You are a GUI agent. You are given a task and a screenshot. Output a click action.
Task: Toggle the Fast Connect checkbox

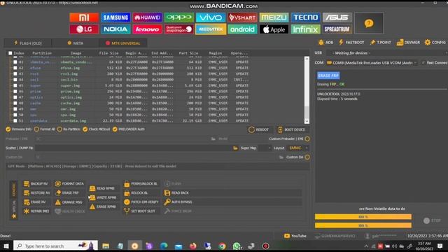423,62
